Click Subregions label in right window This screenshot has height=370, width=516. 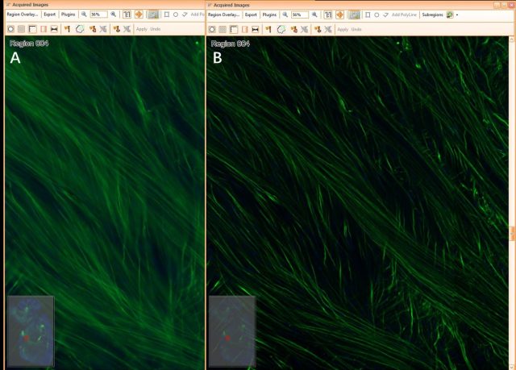pos(432,15)
